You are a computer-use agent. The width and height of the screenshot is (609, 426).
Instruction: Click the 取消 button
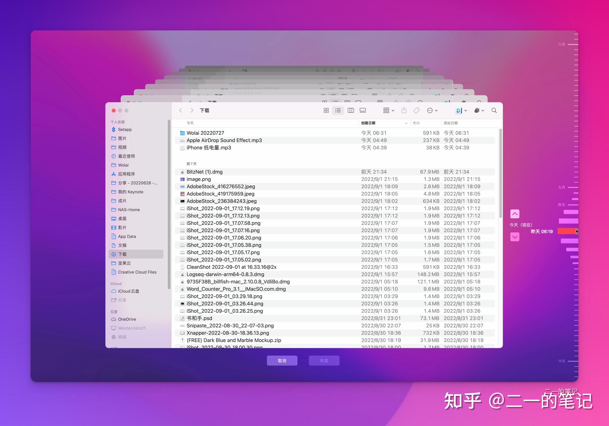coord(282,361)
